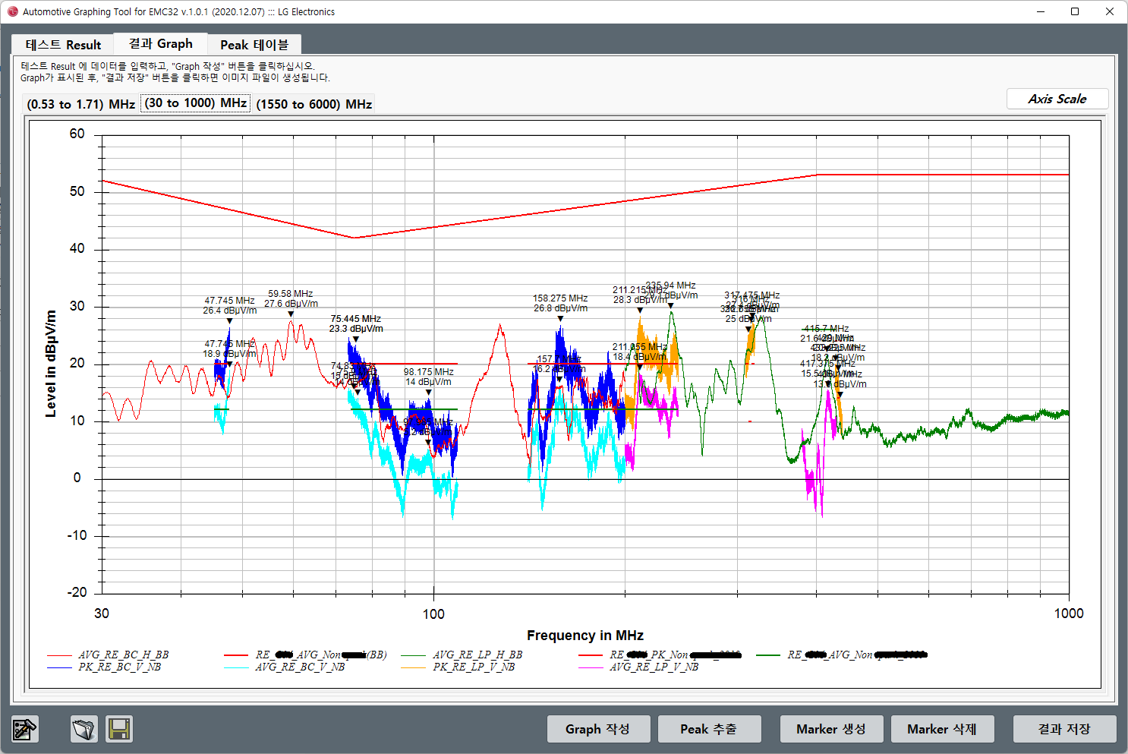Screen dimensions: 1128x754
Task: Switch to the 테스트 Result tab
Action: click(x=63, y=45)
